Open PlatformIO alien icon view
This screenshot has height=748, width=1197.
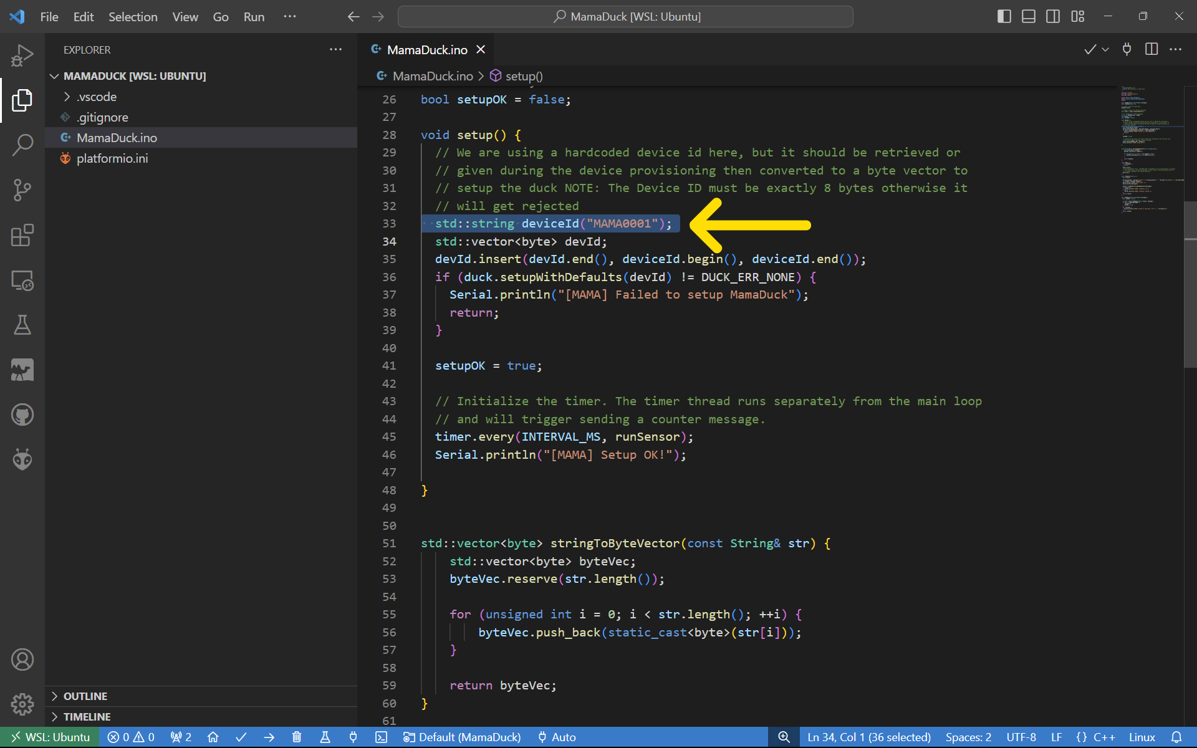(x=22, y=459)
